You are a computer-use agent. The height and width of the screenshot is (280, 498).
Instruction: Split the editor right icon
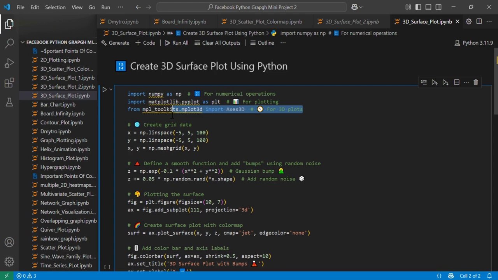479,21
